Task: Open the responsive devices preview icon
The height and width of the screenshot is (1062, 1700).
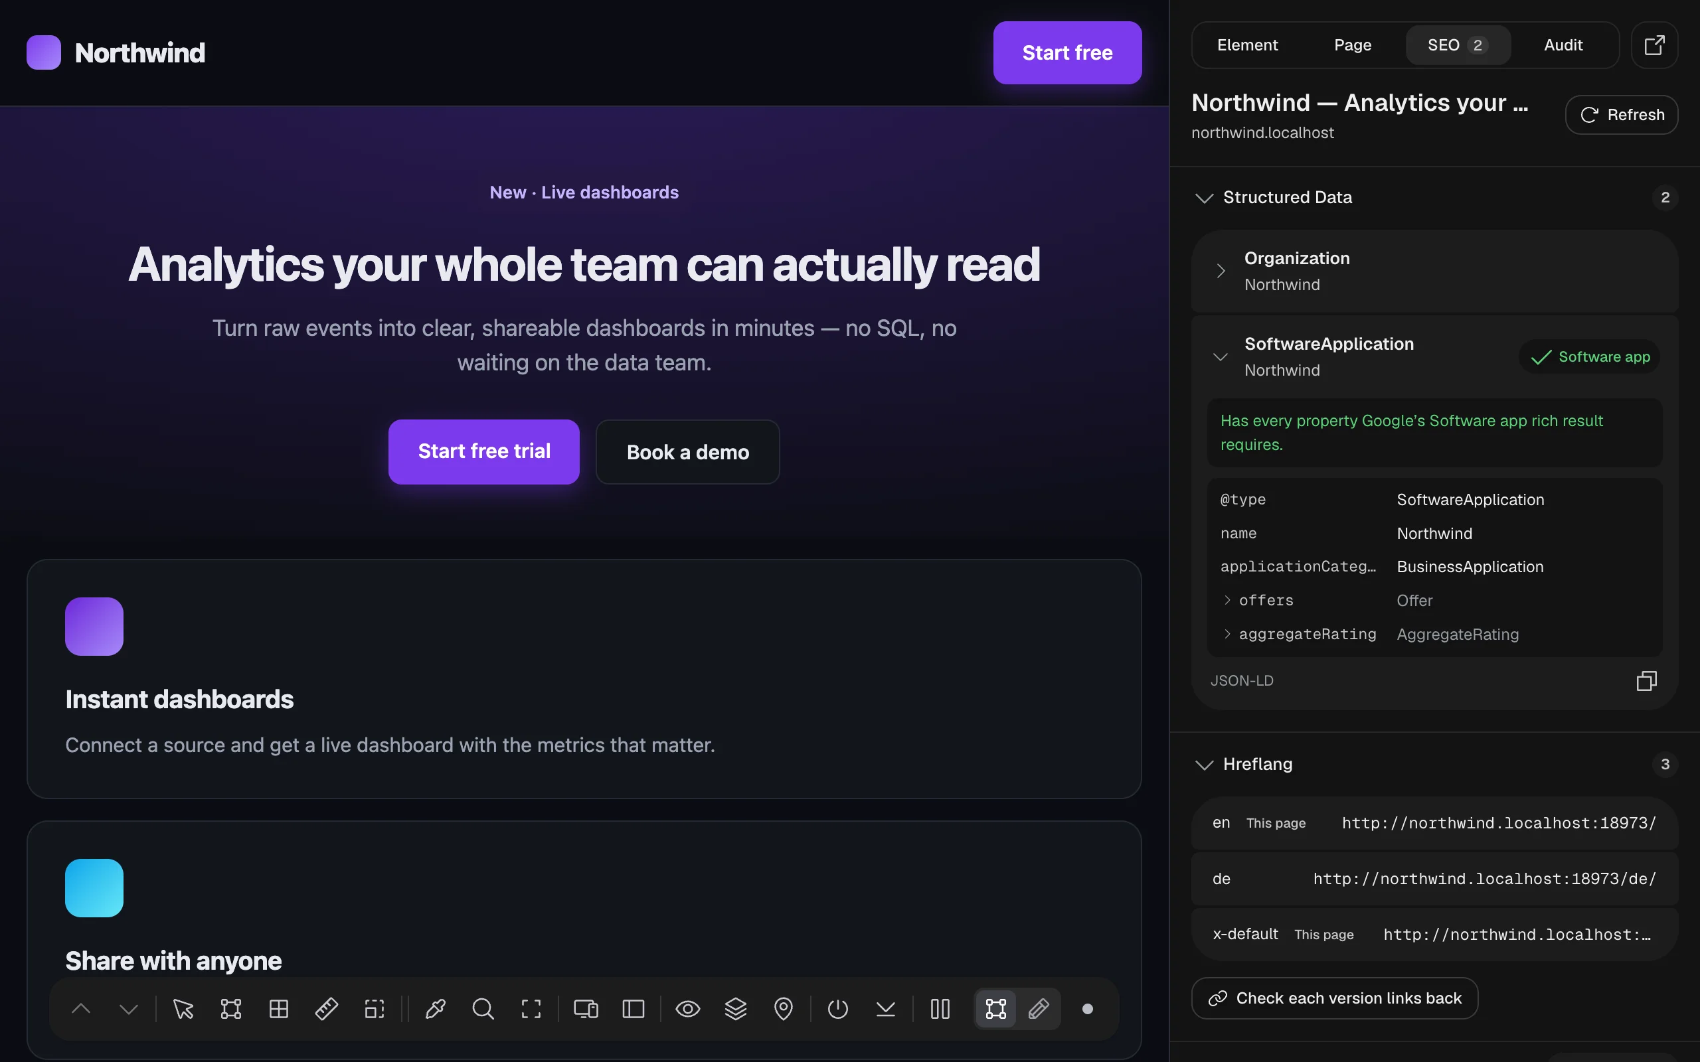Action: point(586,1009)
